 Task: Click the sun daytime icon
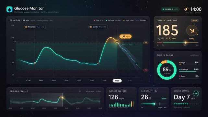point(186,9)
